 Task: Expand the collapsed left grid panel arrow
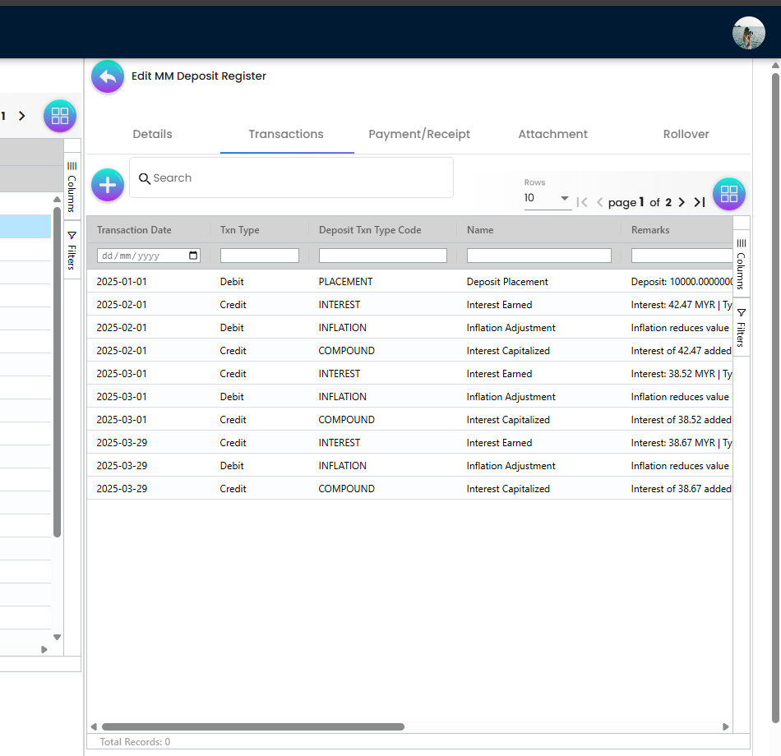44,649
